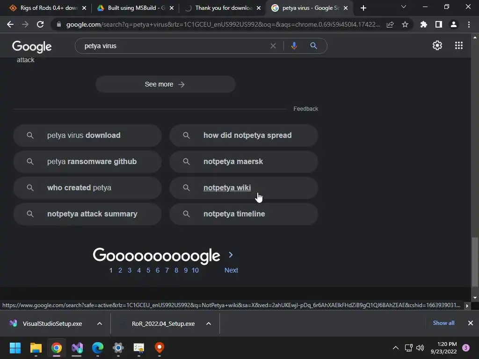Click the browser forward arrow
The width and height of the screenshot is (479, 359).
[25, 24]
